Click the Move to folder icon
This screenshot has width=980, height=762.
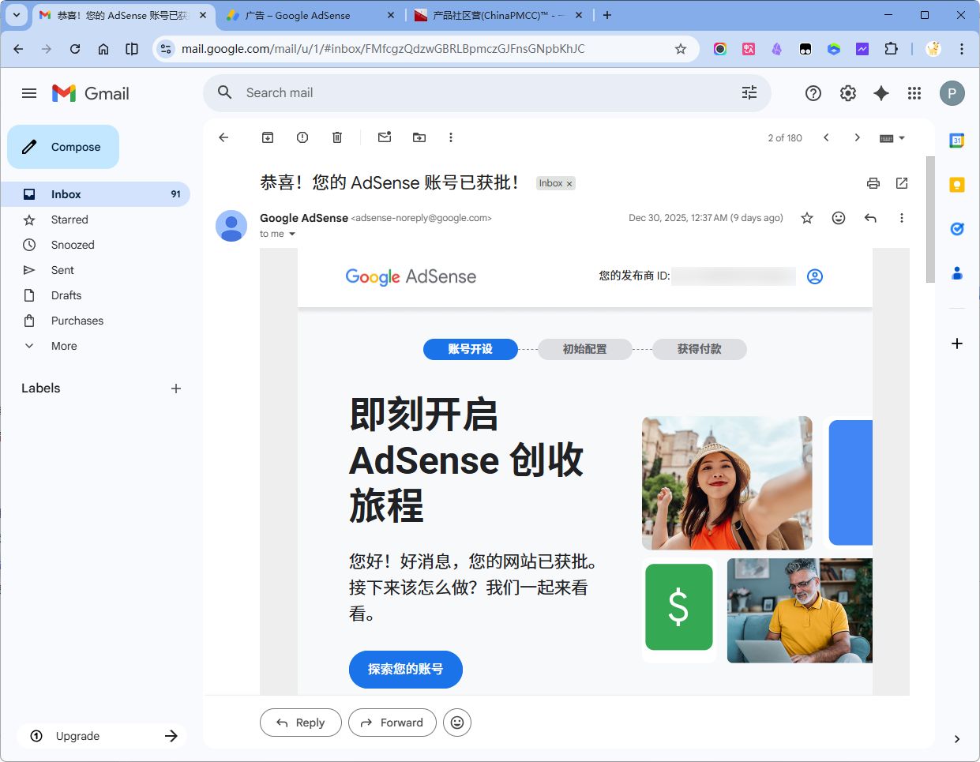click(x=419, y=137)
